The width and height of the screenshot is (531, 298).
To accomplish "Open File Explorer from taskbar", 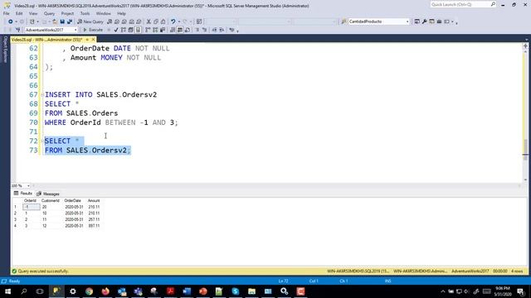I will coord(251,291).
